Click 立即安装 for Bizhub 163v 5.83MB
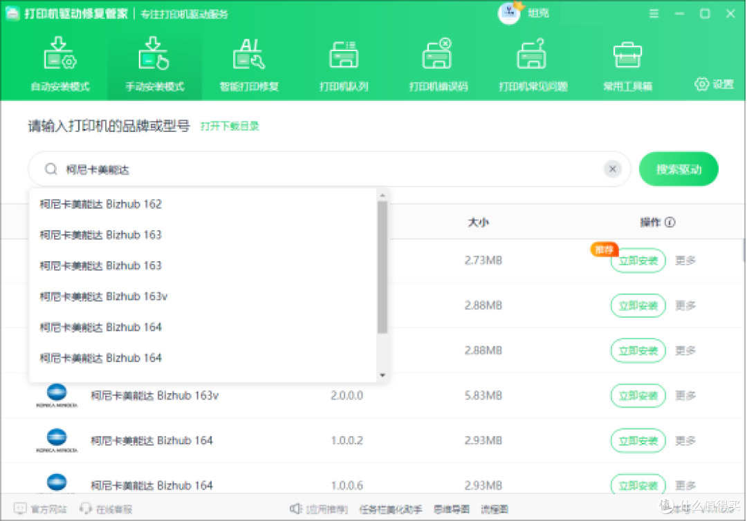This screenshot has height=521, width=747. (x=638, y=395)
